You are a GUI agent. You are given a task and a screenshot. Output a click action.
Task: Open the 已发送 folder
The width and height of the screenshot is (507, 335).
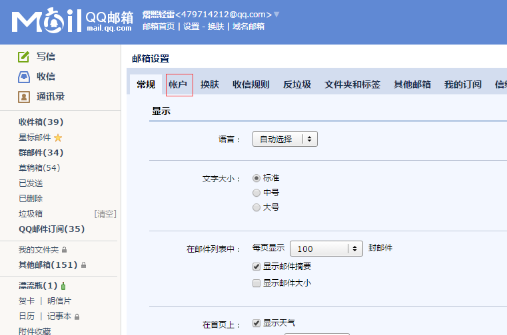tap(31, 183)
